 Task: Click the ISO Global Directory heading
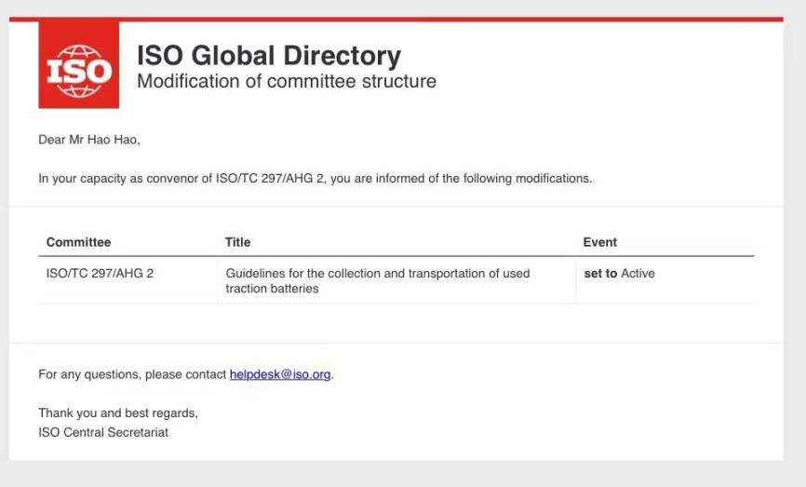[268, 55]
